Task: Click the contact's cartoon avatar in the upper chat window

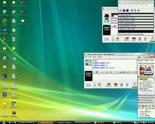Action: pyautogui.click(x=107, y=18)
